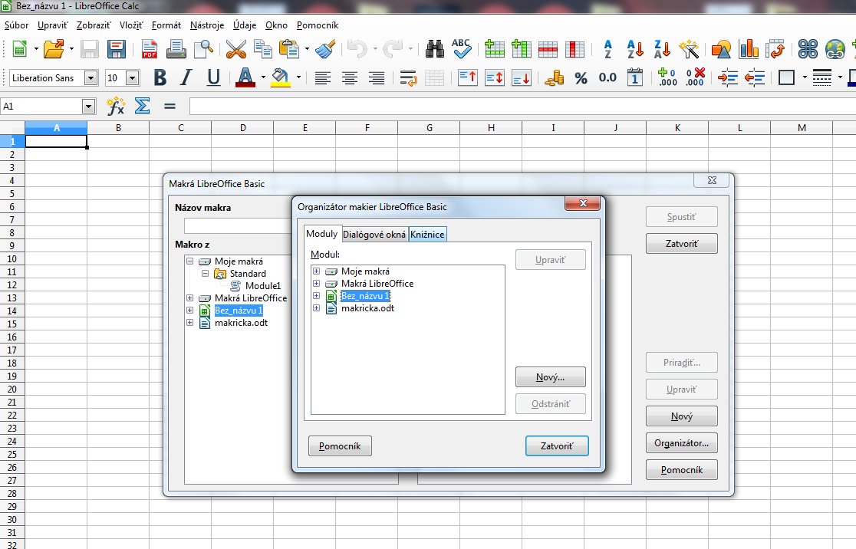Select column header D
This screenshot has width=856, height=549.
242,128
